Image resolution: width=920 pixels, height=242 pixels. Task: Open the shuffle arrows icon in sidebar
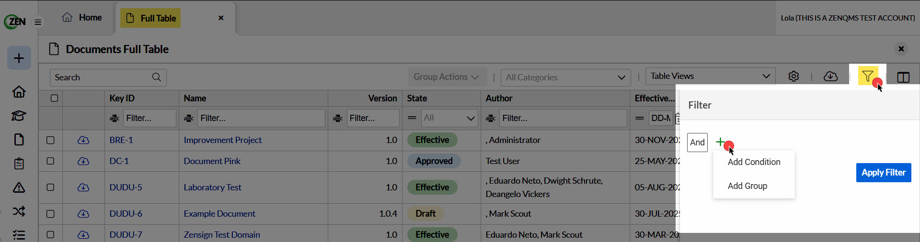tap(19, 211)
